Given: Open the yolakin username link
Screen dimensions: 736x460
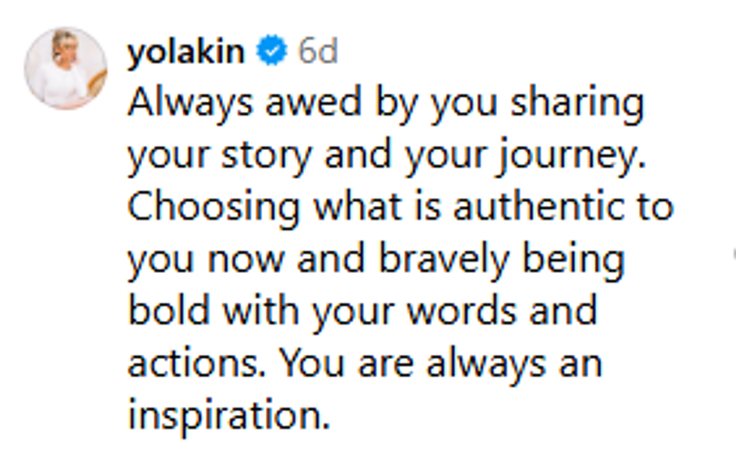Looking at the screenshot, I should pyautogui.click(x=186, y=53).
